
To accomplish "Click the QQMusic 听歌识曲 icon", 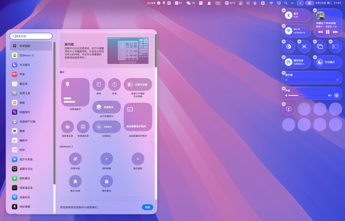I will pyautogui.click(x=75, y=159).
